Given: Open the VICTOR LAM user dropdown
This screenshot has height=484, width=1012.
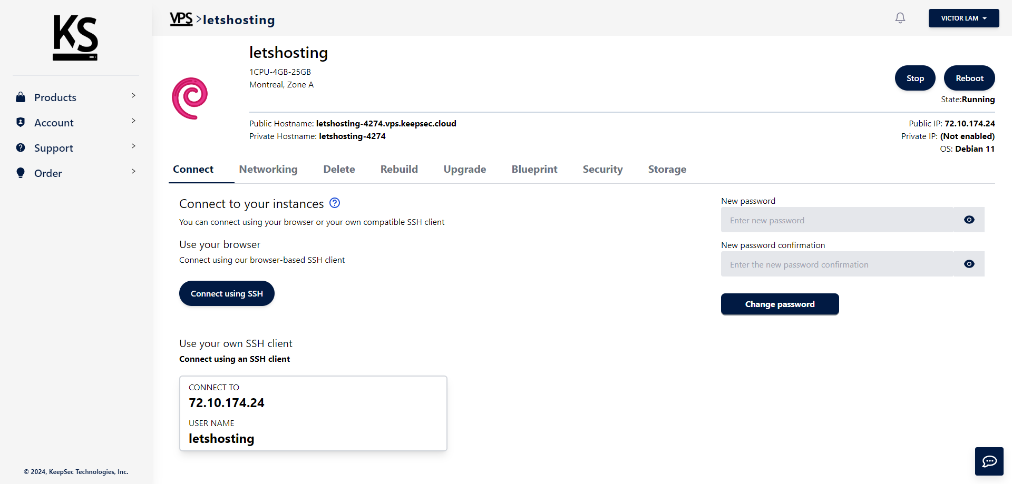Looking at the screenshot, I should point(964,18).
